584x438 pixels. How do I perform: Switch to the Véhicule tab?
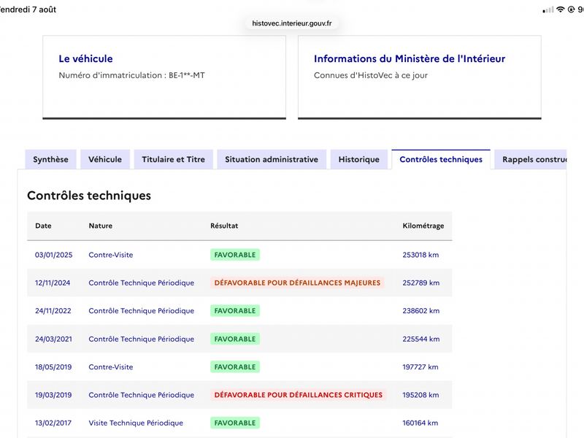(105, 159)
